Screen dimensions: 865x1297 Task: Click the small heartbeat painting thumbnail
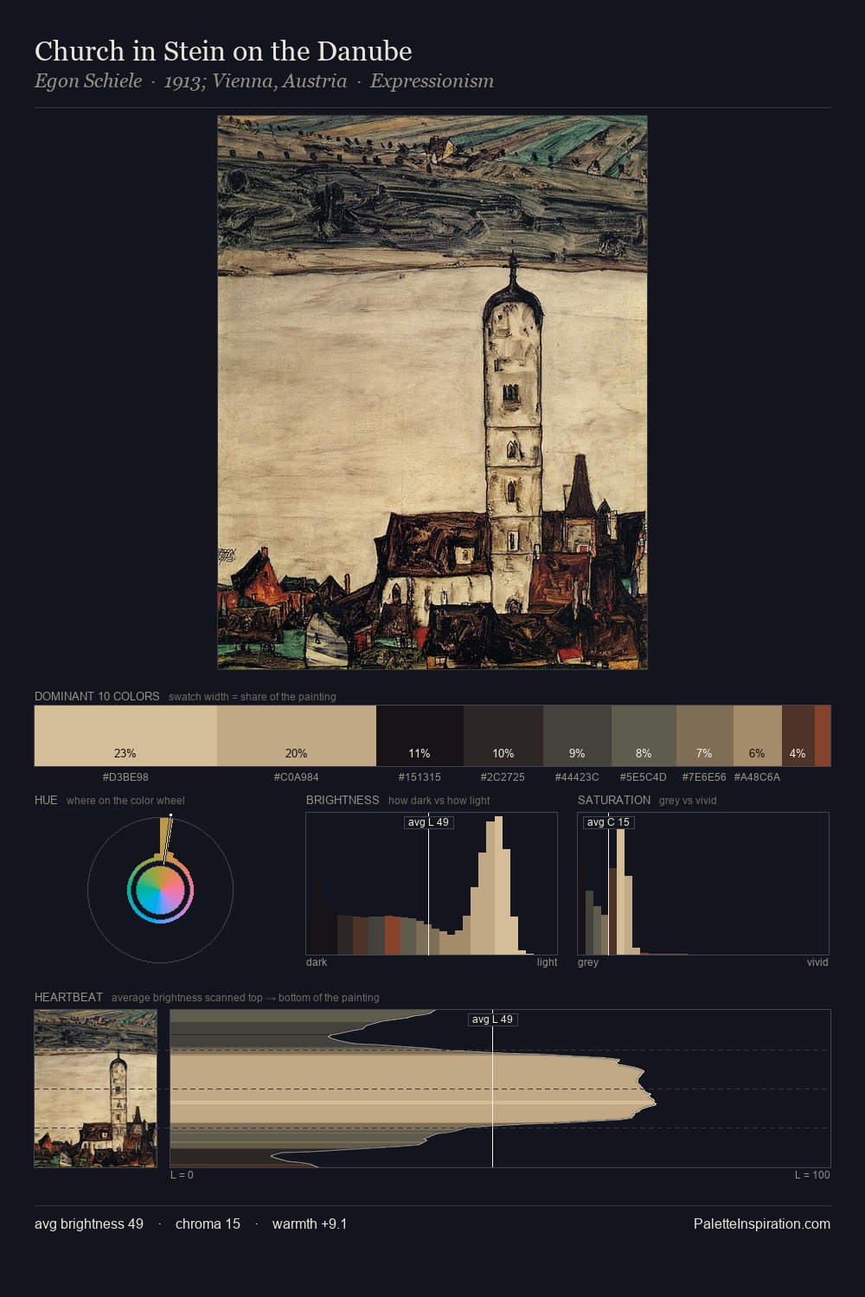tap(96, 1089)
